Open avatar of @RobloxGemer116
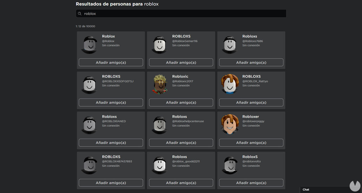Viewport: 362px width, 193px height. [x=160, y=45]
